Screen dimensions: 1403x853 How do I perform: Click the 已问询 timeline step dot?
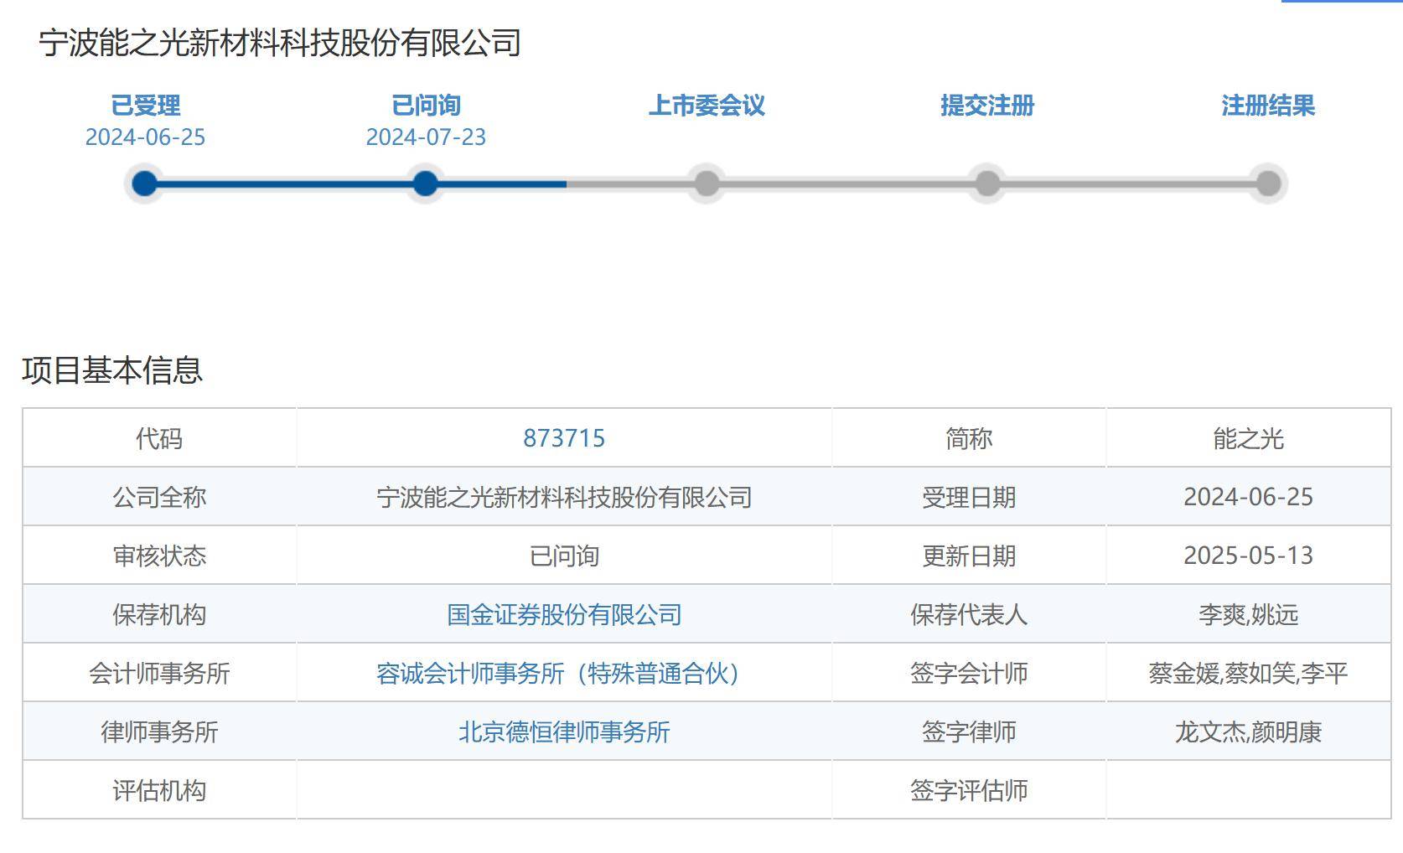(426, 184)
